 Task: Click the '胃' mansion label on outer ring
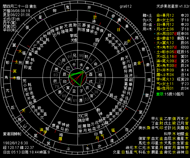143,49
